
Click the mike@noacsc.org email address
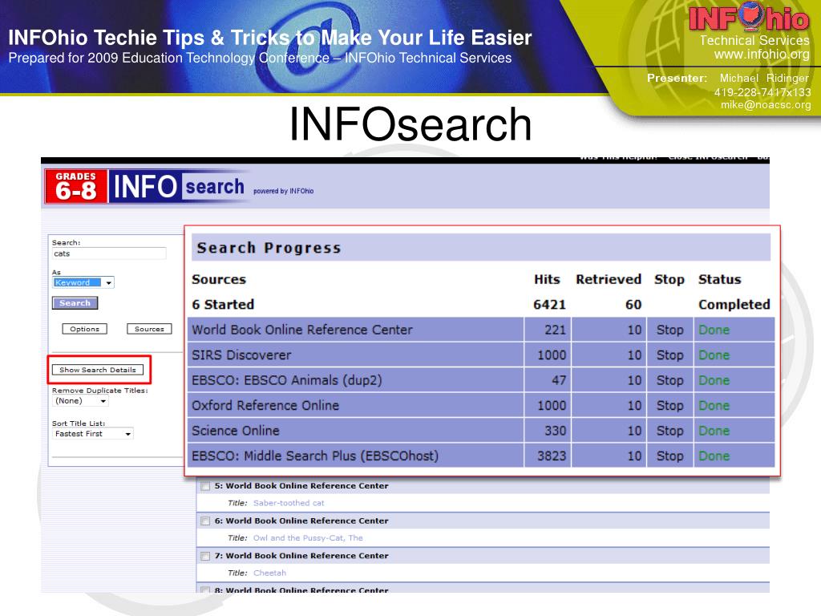click(x=766, y=105)
